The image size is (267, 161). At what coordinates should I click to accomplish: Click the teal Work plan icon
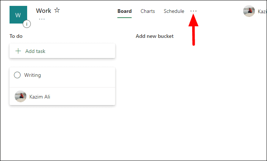(18, 15)
